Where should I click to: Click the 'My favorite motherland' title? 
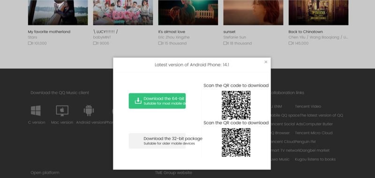point(49,32)
